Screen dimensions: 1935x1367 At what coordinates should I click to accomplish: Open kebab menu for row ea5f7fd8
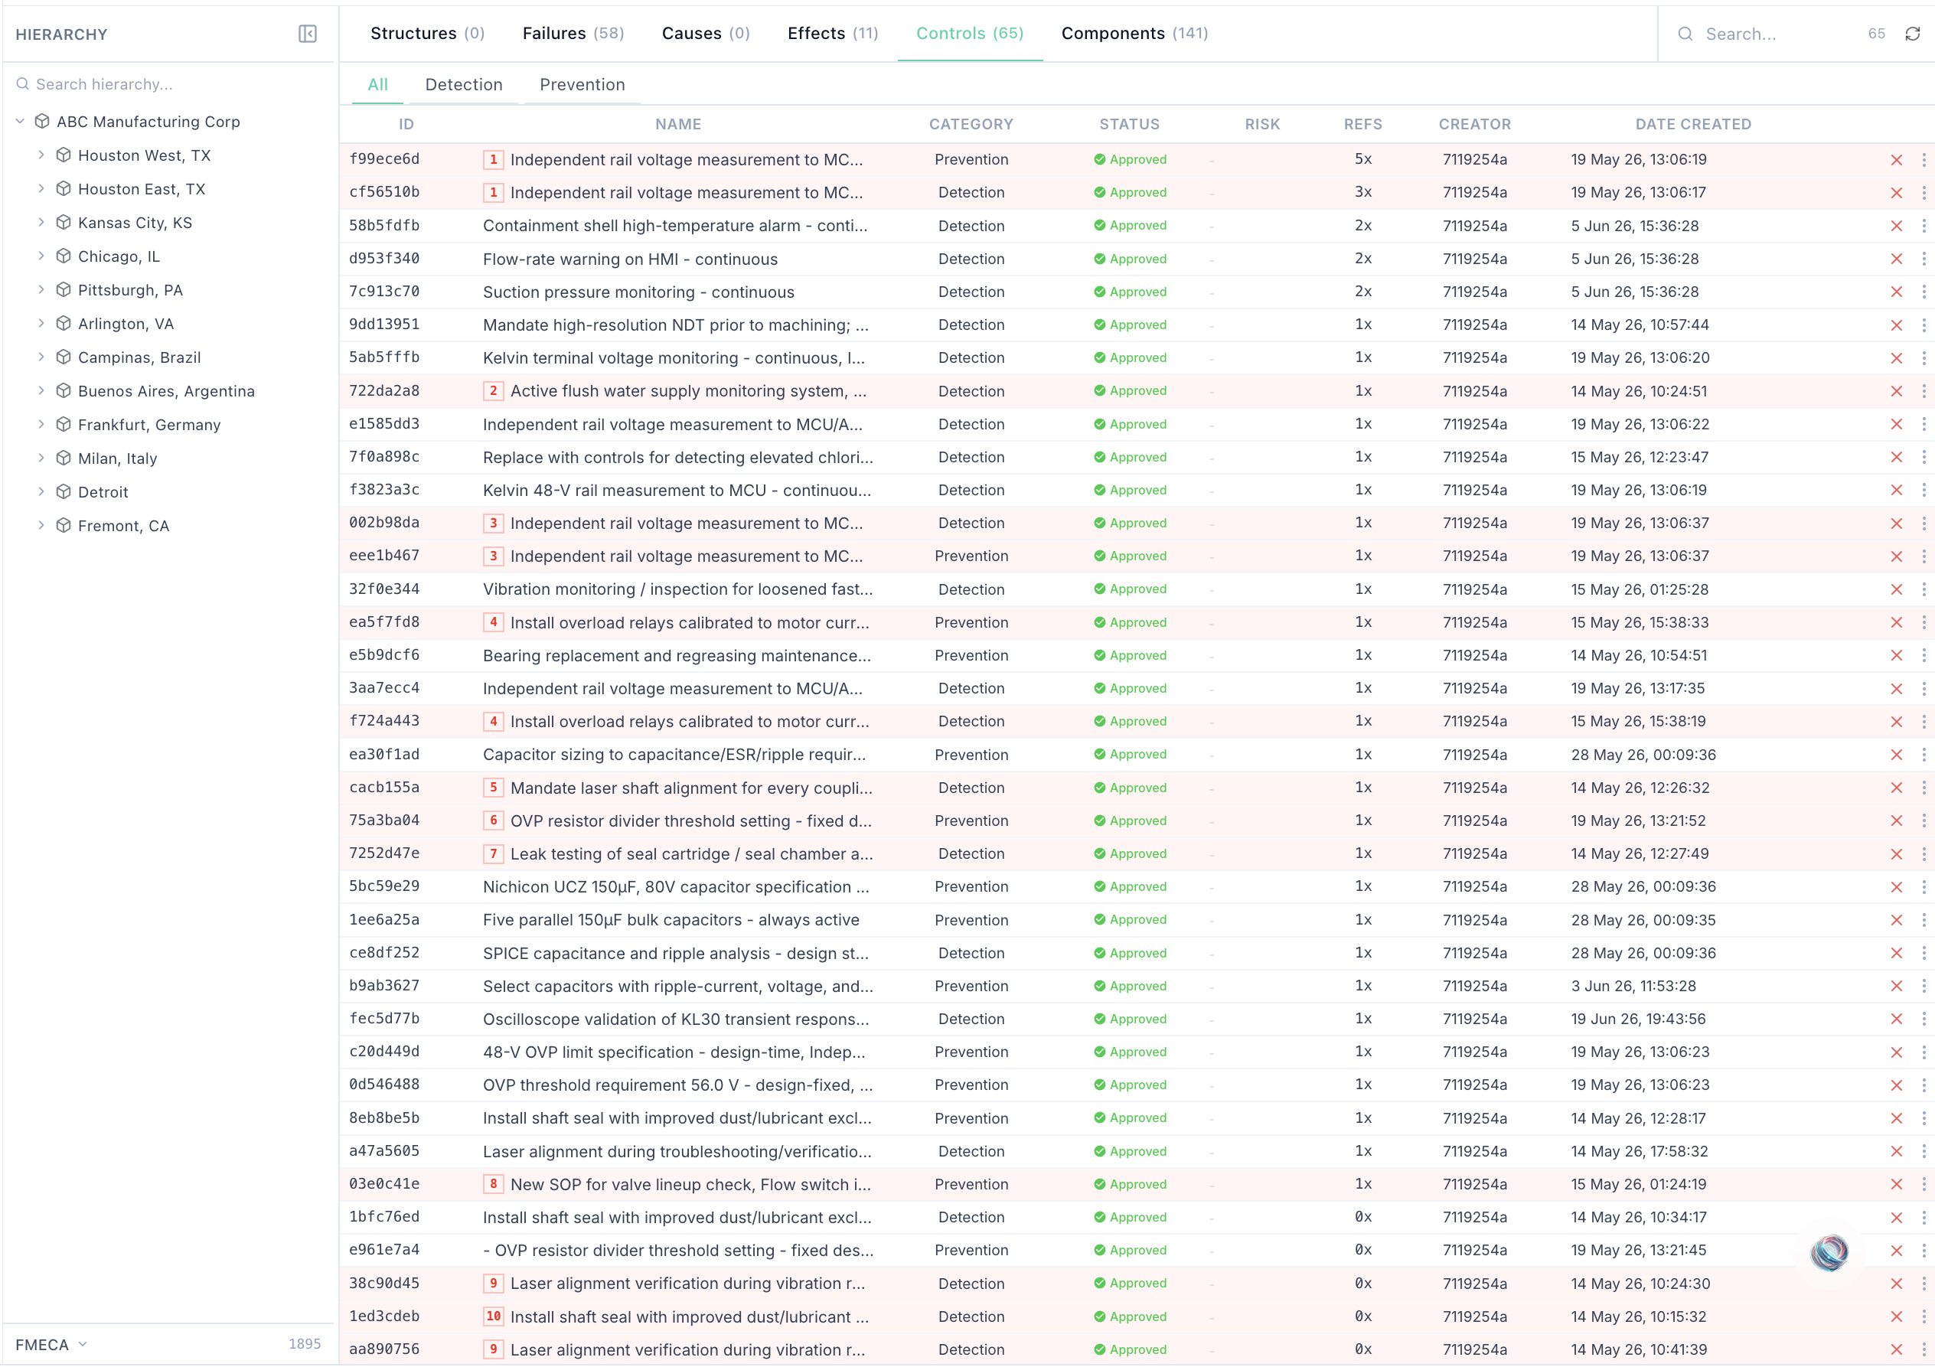(1924, 623)
